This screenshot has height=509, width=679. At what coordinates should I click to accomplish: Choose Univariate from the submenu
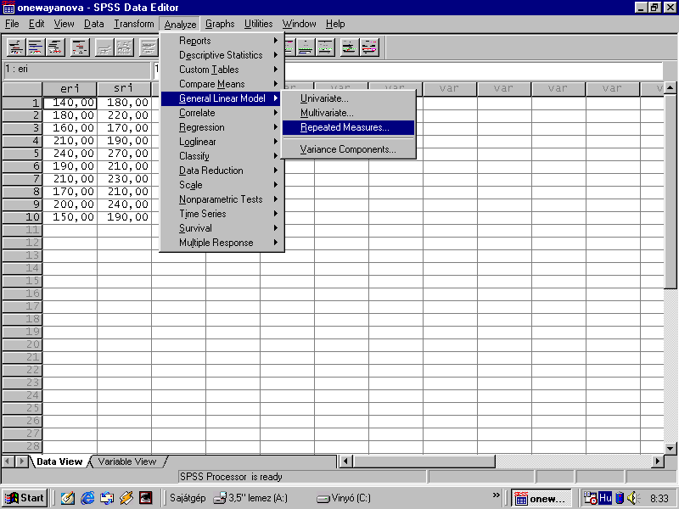pos(349,98)
